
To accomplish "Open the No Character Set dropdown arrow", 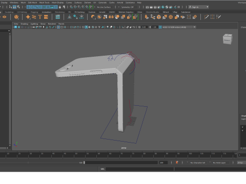I will click(x=187, y=163).
